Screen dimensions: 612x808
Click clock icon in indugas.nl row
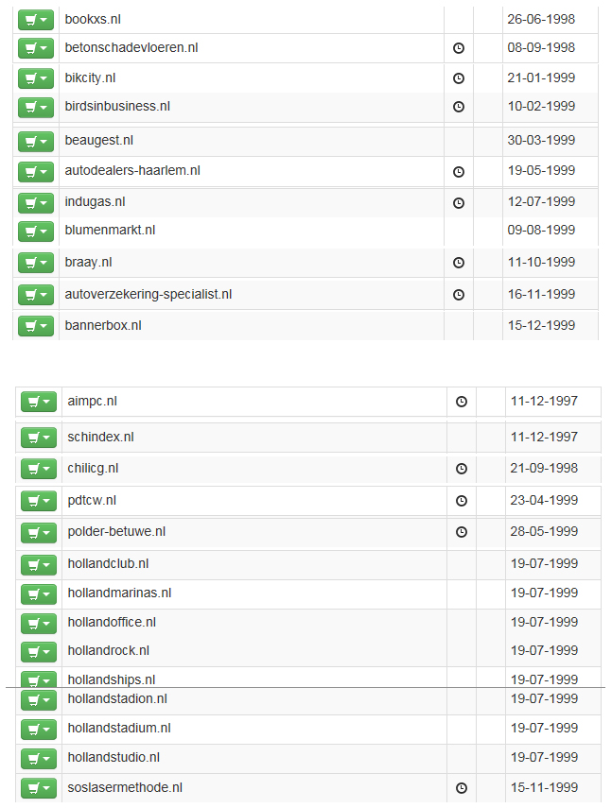pyautogui.click(x=459, y=203)
